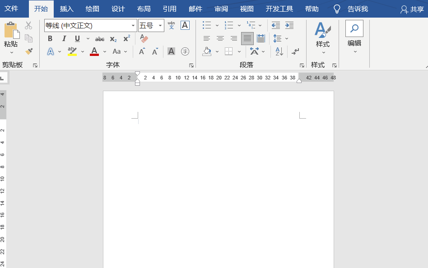Open the 审阅 ribbon tab
Screen dimensions: 428x268
(x=221, y=8)
